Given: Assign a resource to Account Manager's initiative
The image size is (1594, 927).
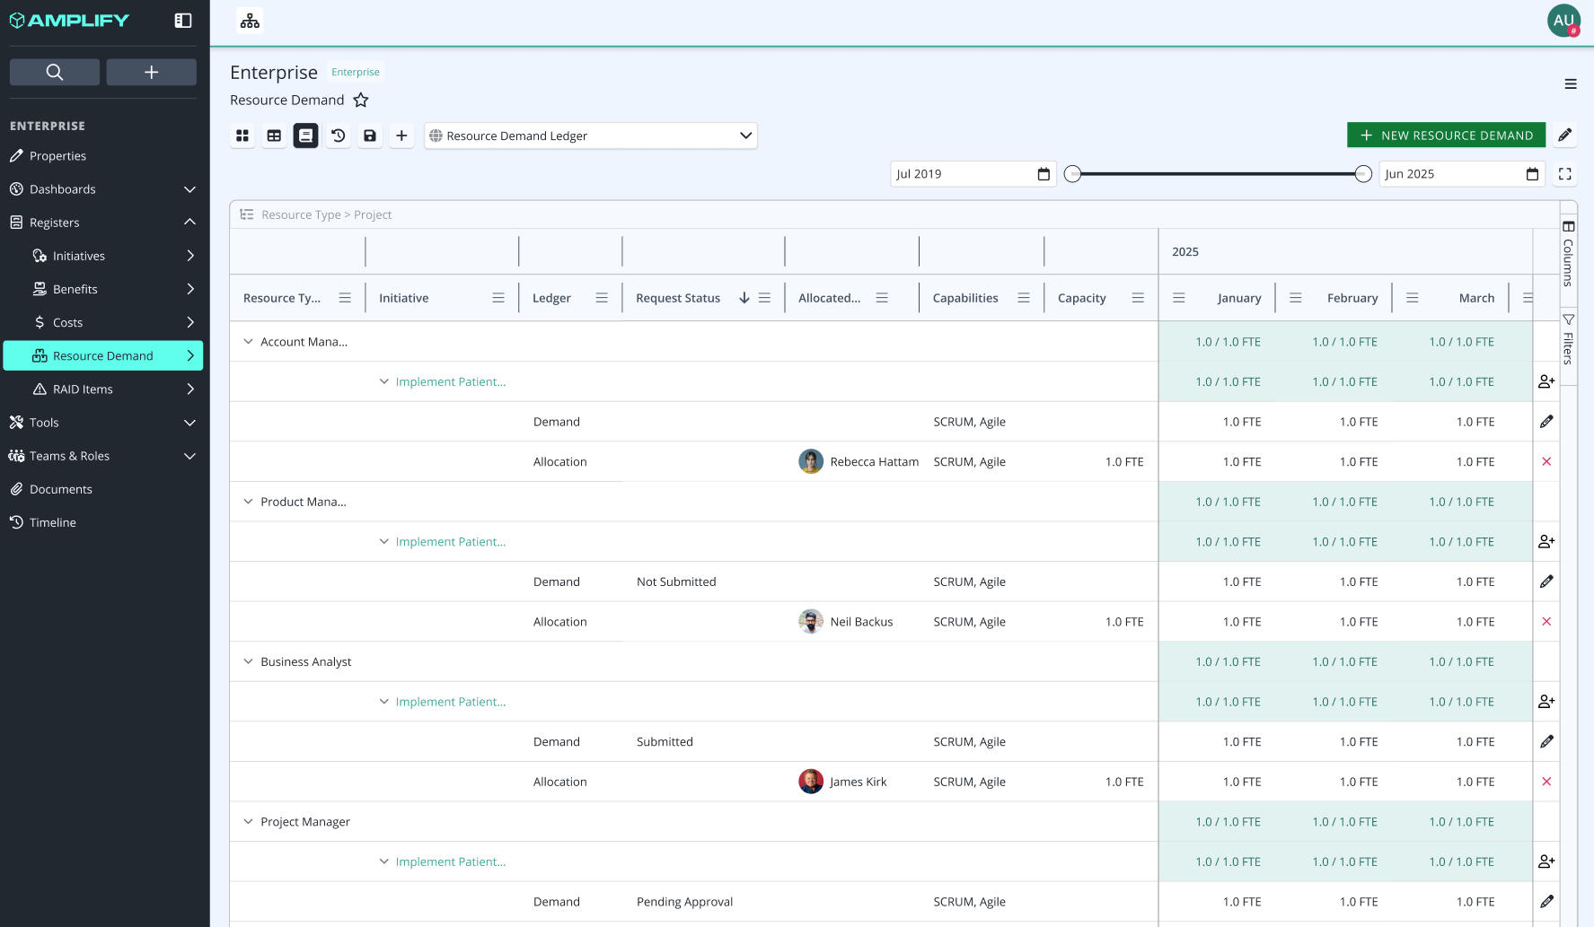Looking at the screenshot, I should (1546, 381).
